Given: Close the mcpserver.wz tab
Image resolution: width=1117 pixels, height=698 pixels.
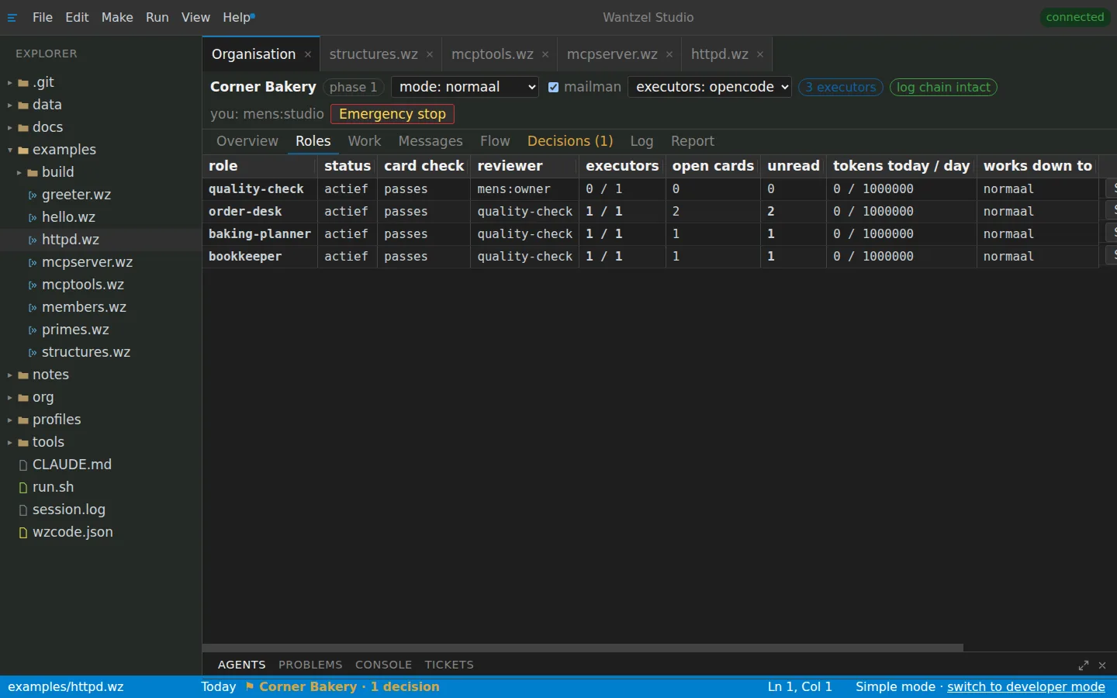Looking at the screenshot, I should [669, 54].
